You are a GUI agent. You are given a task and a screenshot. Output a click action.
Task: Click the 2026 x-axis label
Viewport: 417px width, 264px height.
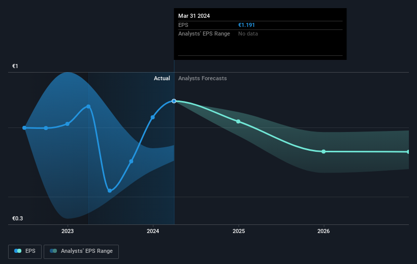point(324,231)
